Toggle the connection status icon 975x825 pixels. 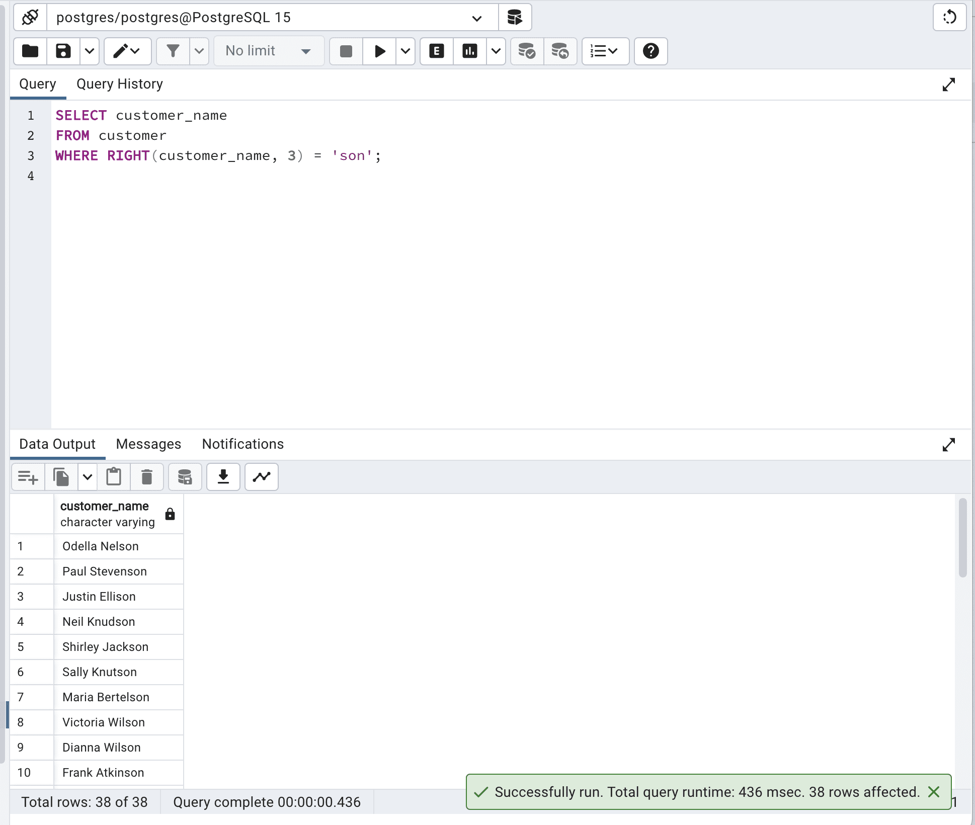point(30,17)
